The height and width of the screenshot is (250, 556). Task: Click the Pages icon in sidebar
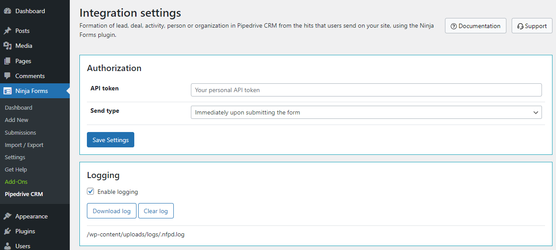(x=7, y=61)
